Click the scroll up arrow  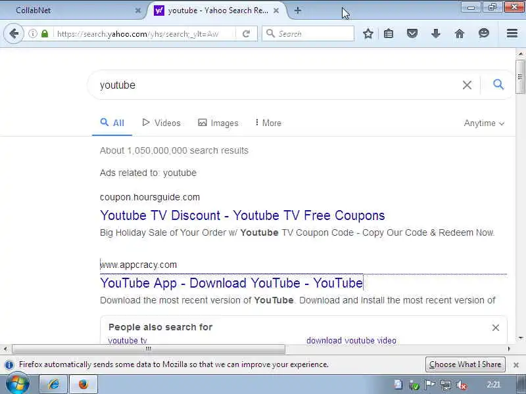coord(521,54)
